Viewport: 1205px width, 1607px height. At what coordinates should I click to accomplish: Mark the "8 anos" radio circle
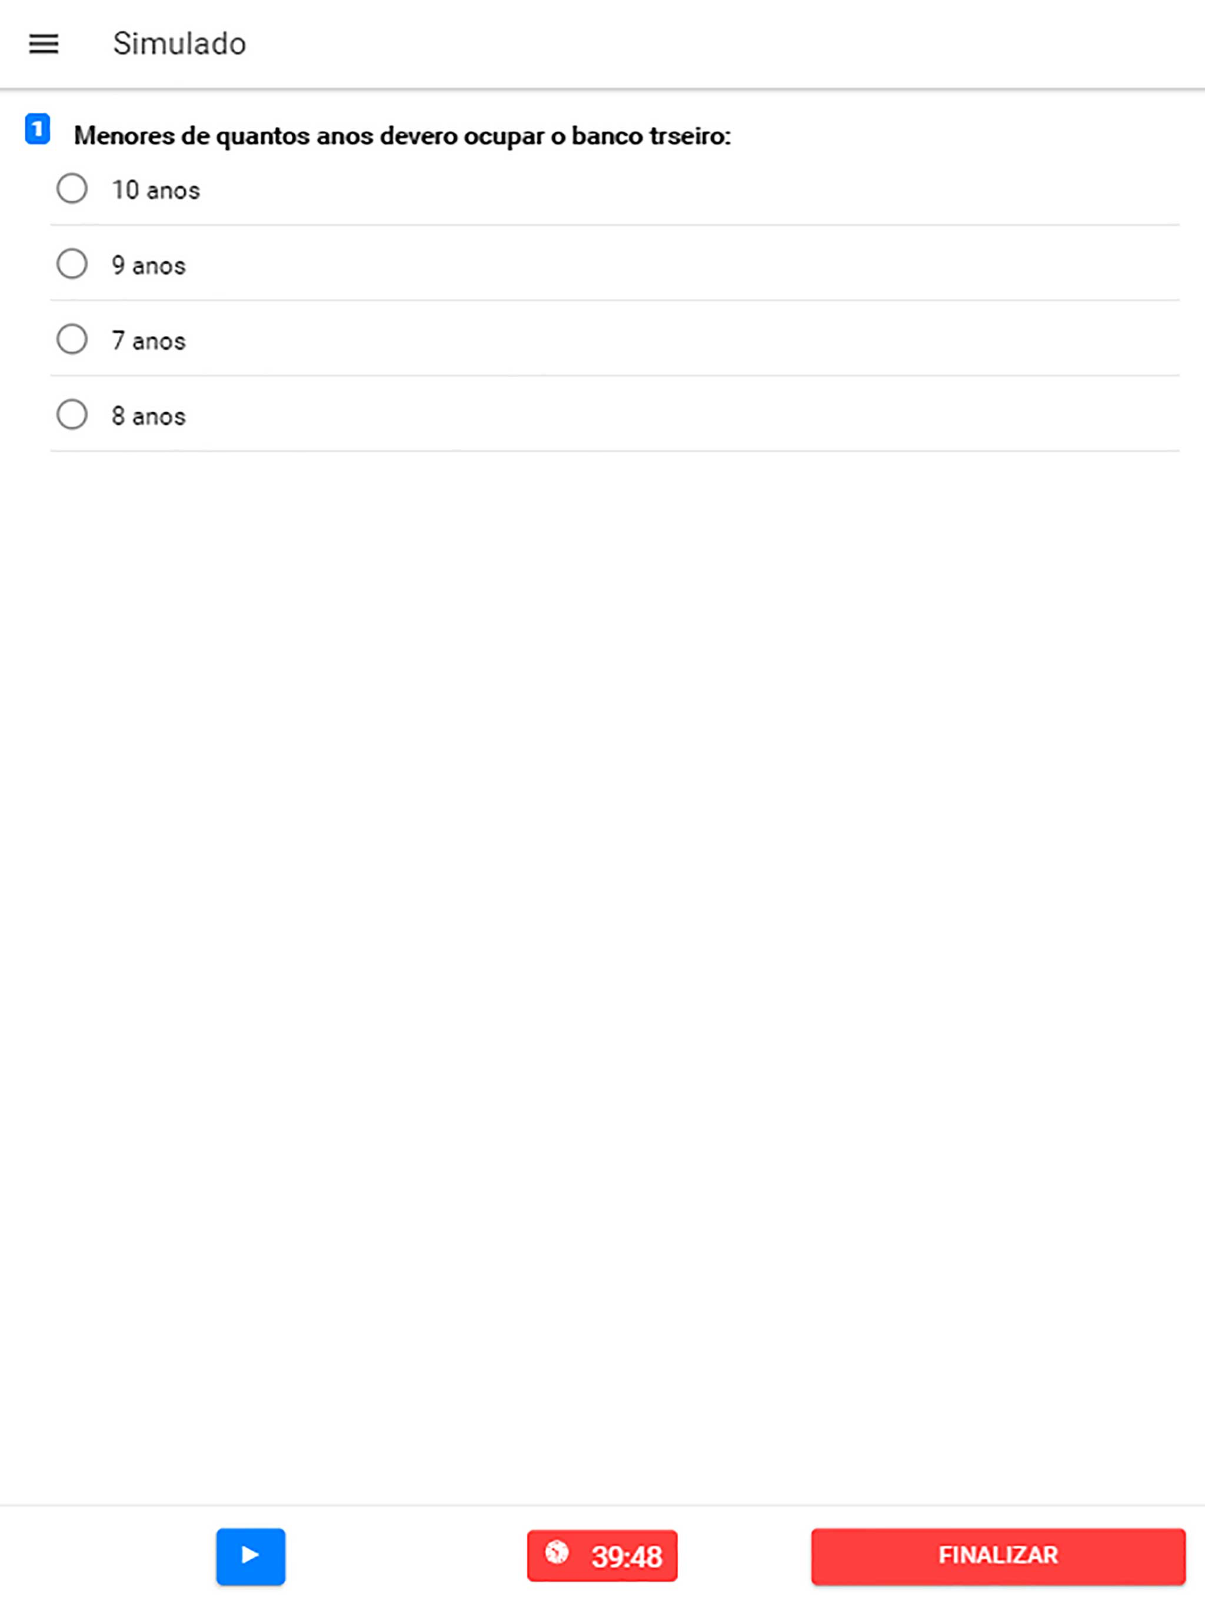(x=72, y=415)
